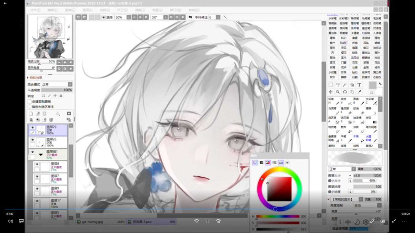The height and width of the screenshot is (233, 415).
Task: Pause the video playback
Action: click(x=207, y=221)
